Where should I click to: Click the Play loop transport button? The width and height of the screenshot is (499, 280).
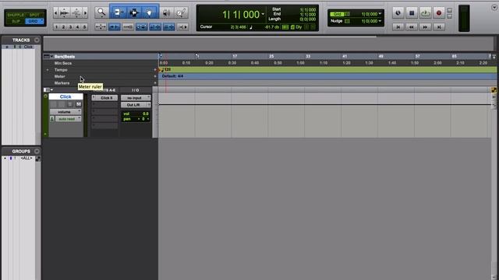[x=425, y=13]
